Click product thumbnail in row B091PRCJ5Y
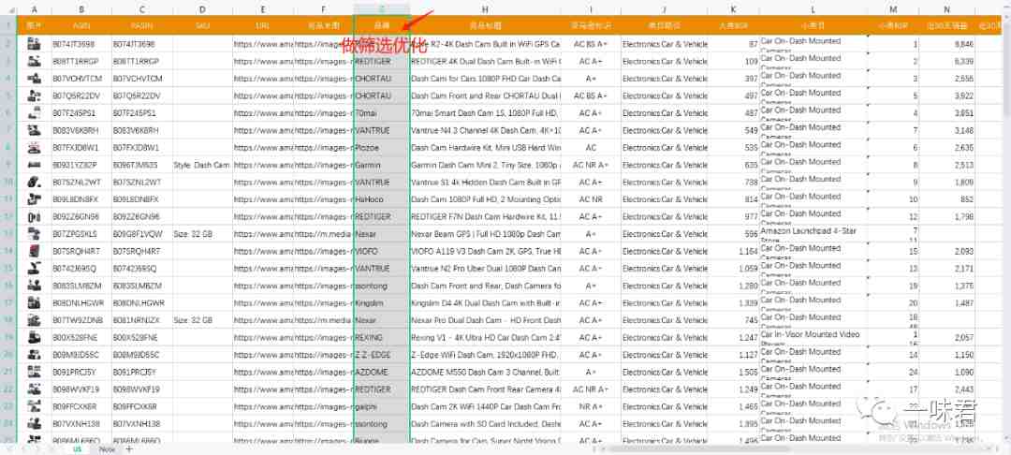The width and height of the screenshot is (1011, 455). (x=35, y=372)
